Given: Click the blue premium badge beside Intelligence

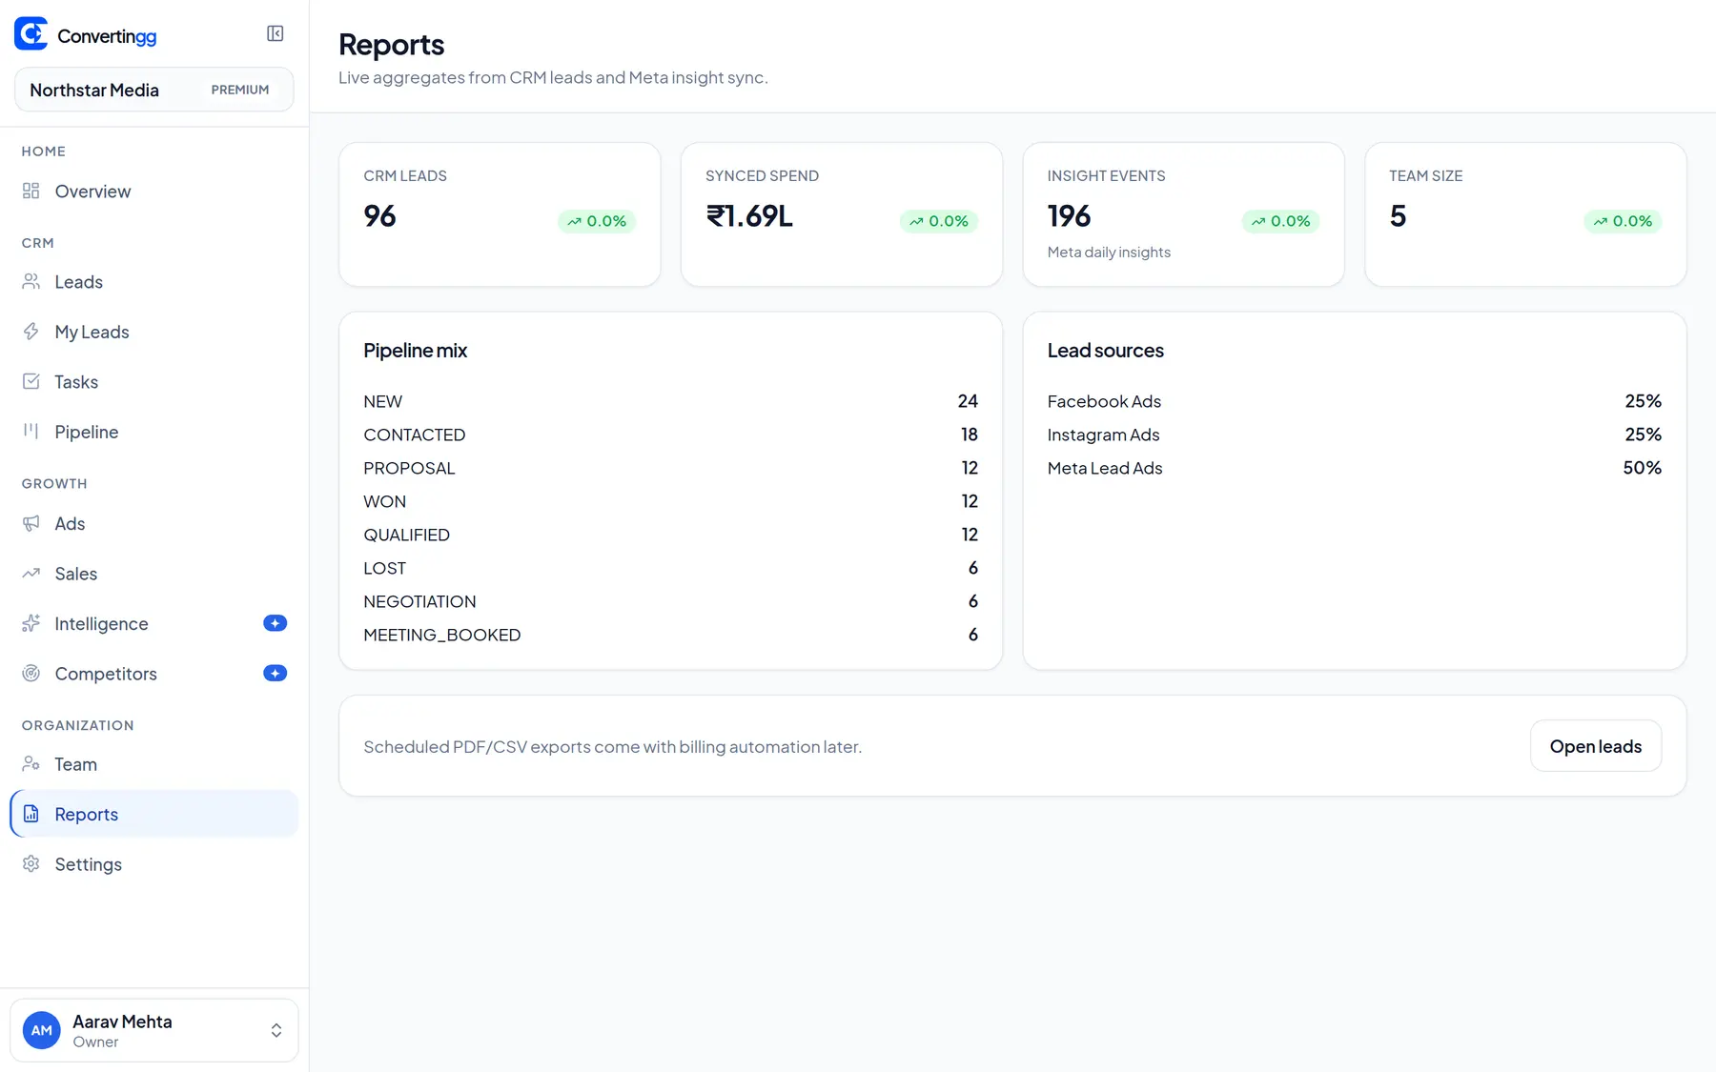Looking at the screenshot, I should point(275,623).
